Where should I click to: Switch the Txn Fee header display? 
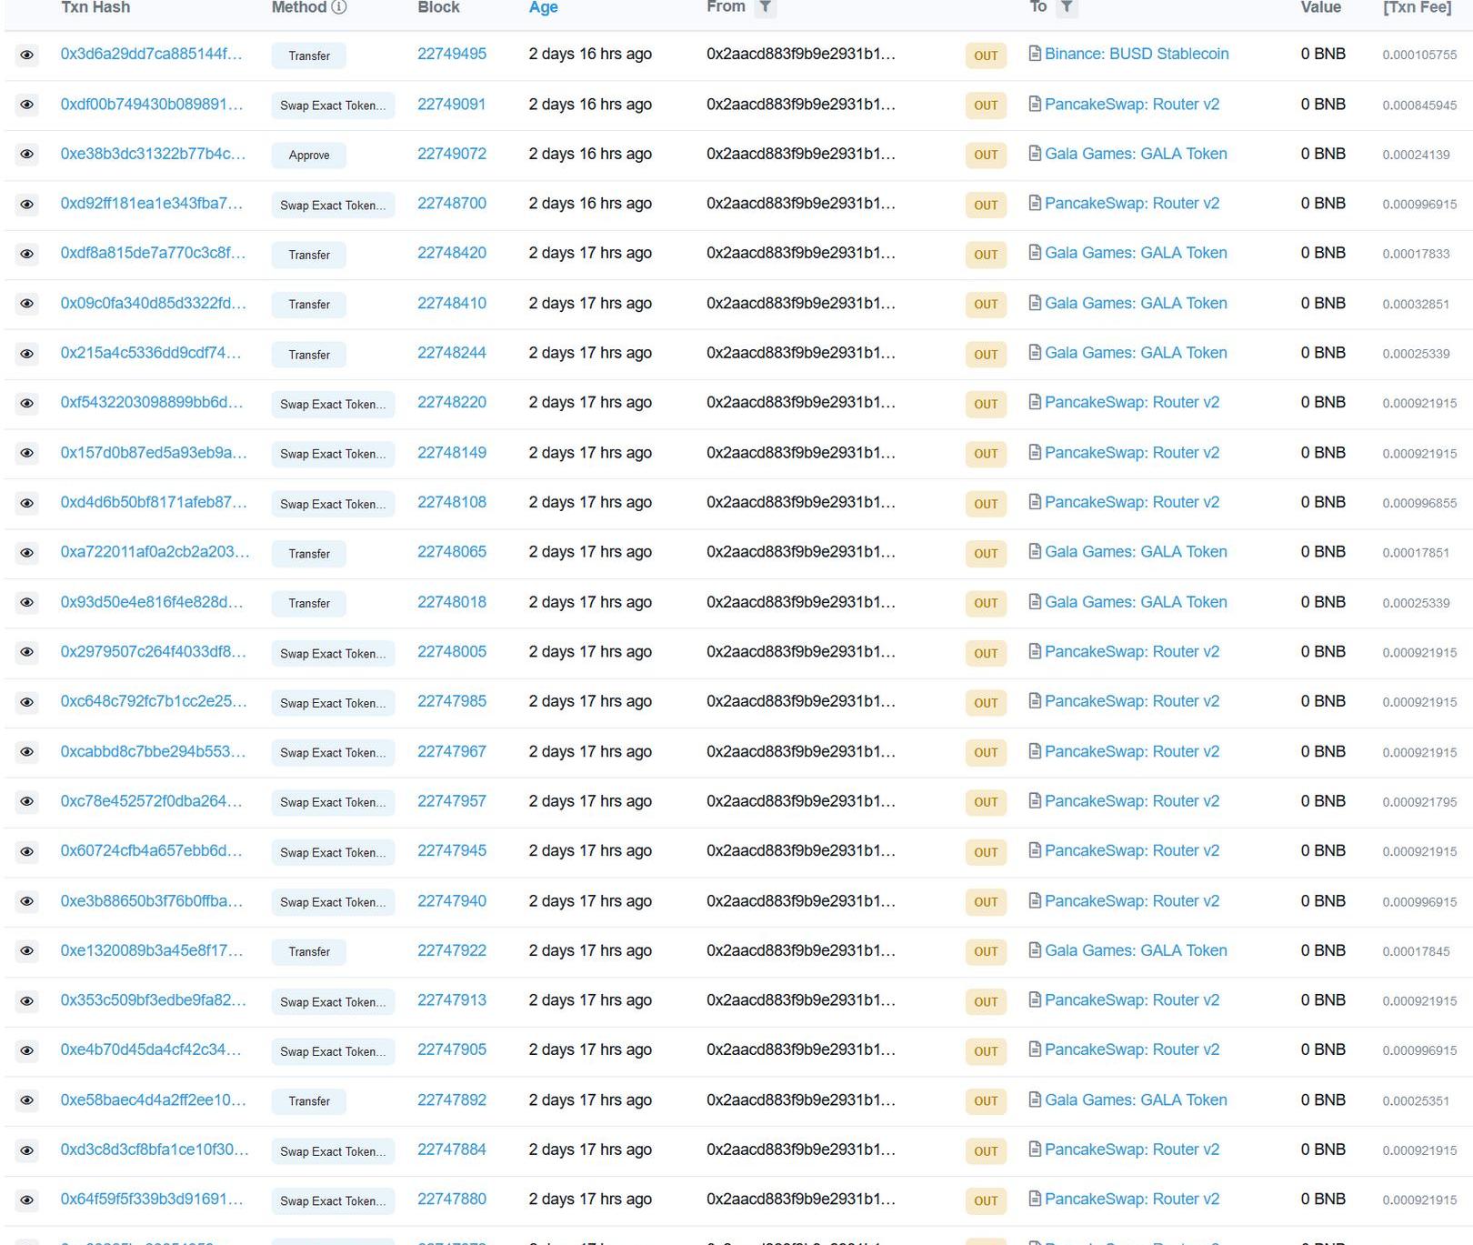pos(1417,7)
